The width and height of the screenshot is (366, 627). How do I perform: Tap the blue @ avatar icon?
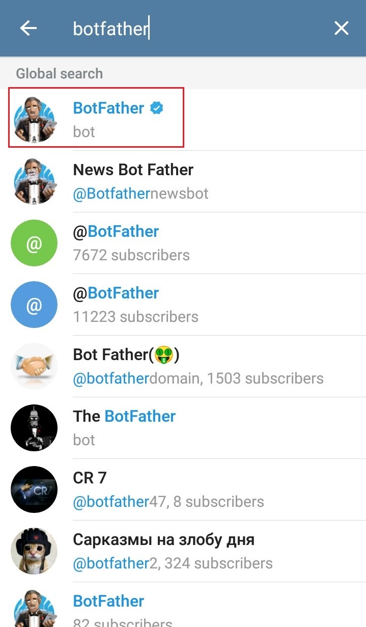click(x=34, y=305)
